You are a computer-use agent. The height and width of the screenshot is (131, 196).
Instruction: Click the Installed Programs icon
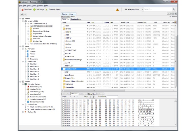coord(28,99)
